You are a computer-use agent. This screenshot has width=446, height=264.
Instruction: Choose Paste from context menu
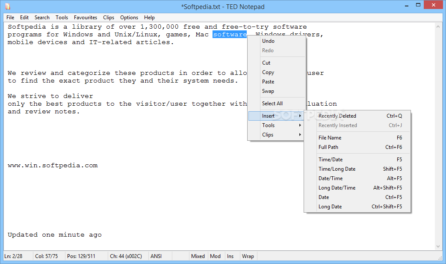pyautogui.click(x=277, y=82)
